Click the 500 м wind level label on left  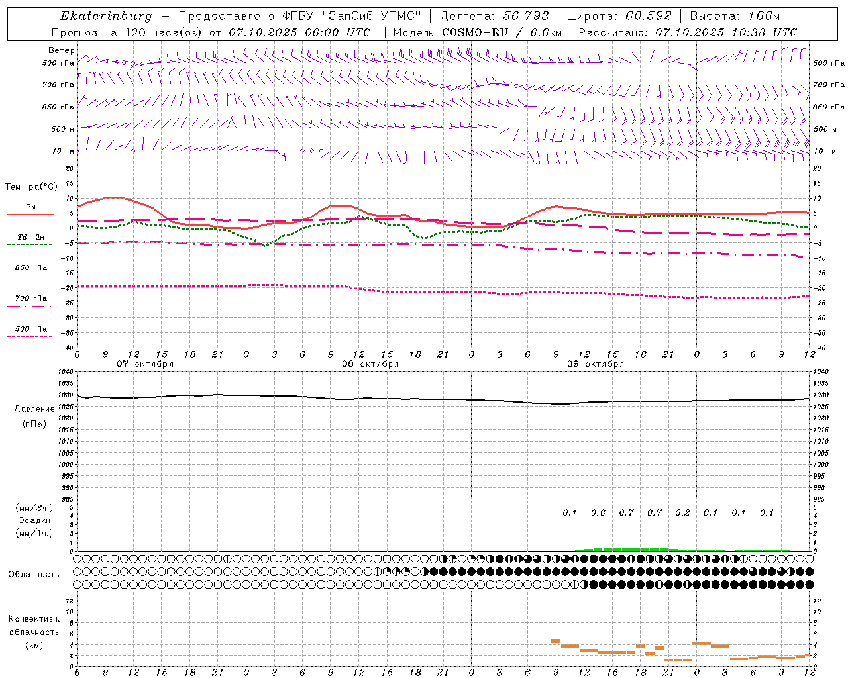point(63,130)
